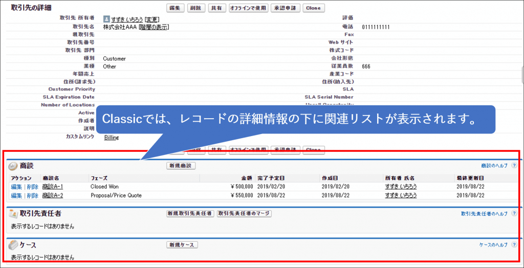Click 承認申請 button in 取引先の詳細 header

click(x=286, y=8)
